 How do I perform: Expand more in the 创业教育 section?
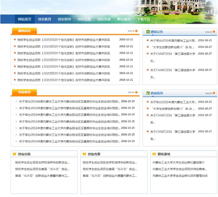click(x=131, y=92)
